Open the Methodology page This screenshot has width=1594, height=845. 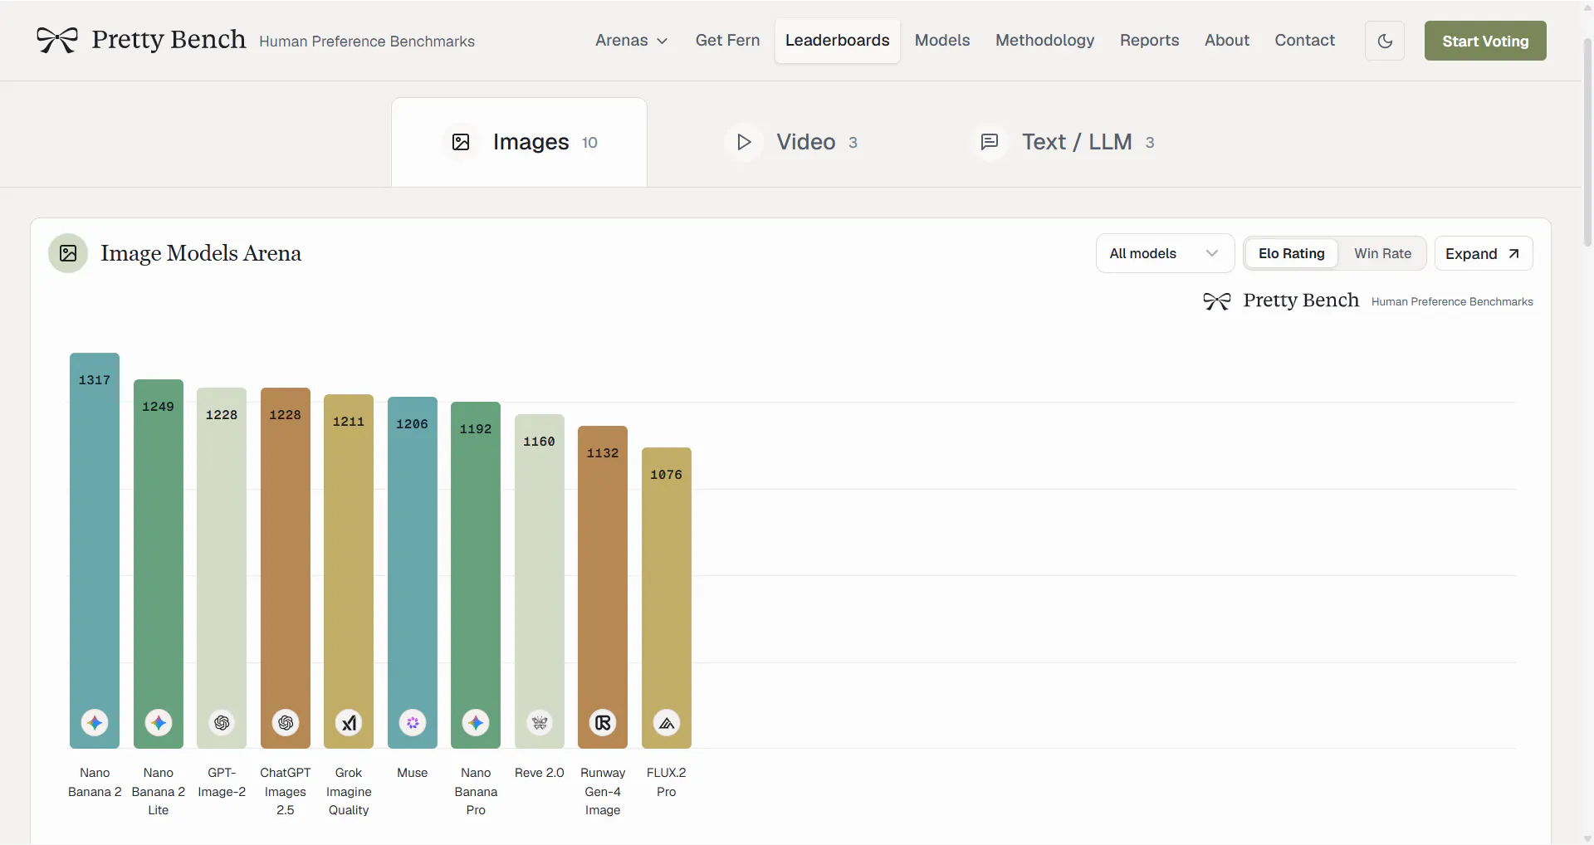click(1044, 41)
